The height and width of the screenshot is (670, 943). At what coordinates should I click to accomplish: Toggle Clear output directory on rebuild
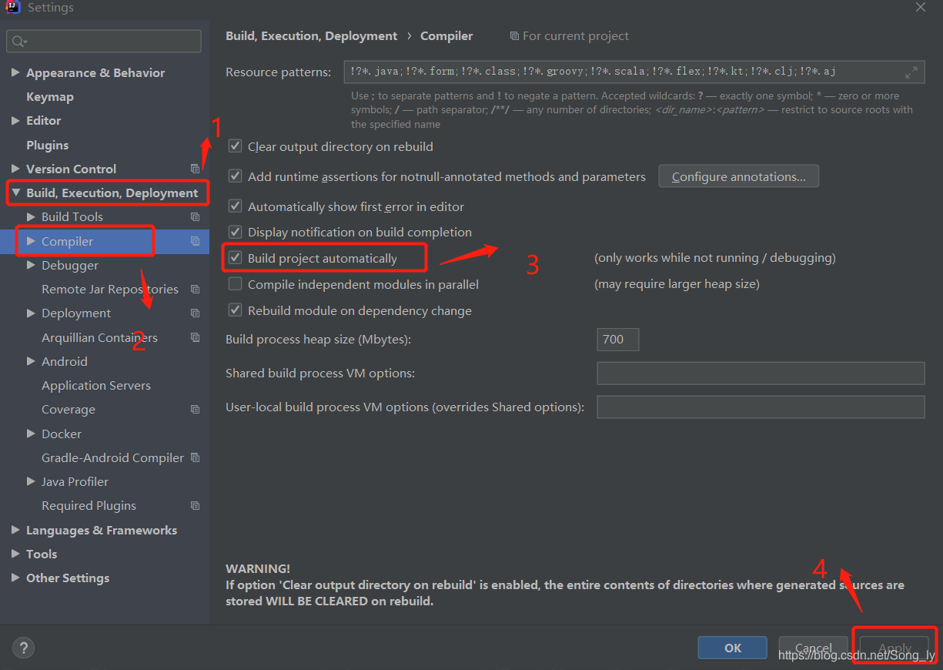(x=235, y=146)
